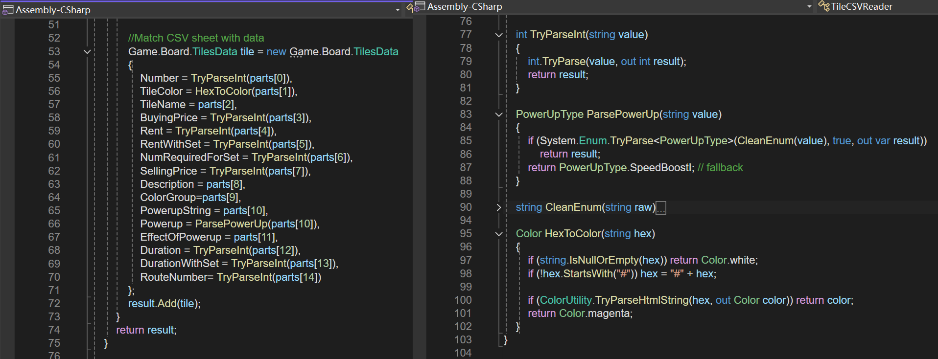Screen dimensions: 938x359
Task: Click the TileCSVReader class icon
Action: [x=824, y=6]
